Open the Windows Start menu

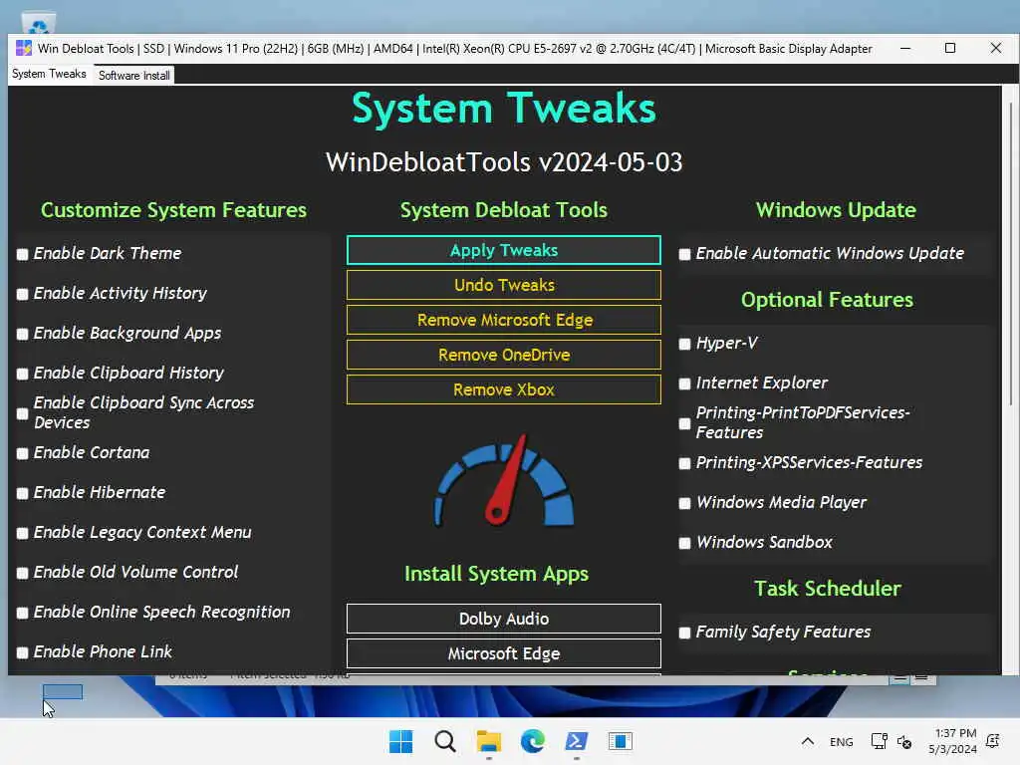point(400,741)
